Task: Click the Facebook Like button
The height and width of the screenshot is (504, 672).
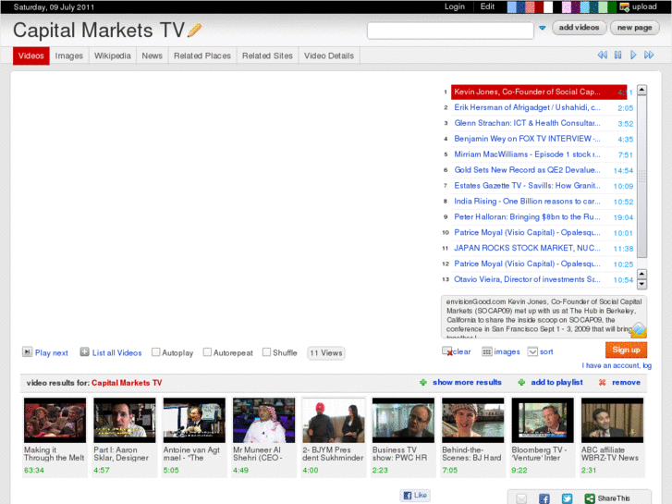Action: pyautogui.click(x=415, y=495)
